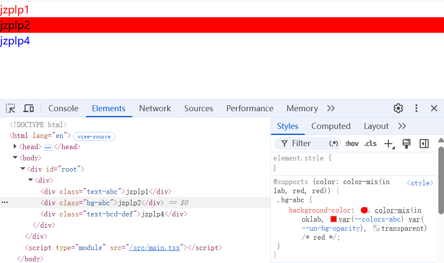Collapse the div id="root" node

pos(23,169)
